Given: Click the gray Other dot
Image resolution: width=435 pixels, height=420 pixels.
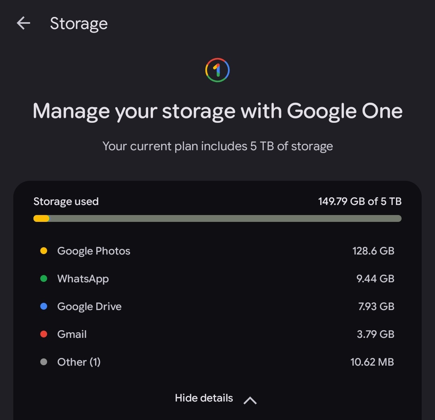Looking at the screenshot, I should click(43, 362).
